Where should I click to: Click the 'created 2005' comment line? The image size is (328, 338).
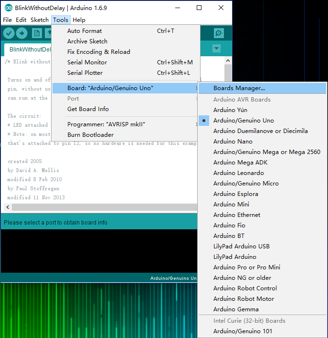tap(25, 161)
